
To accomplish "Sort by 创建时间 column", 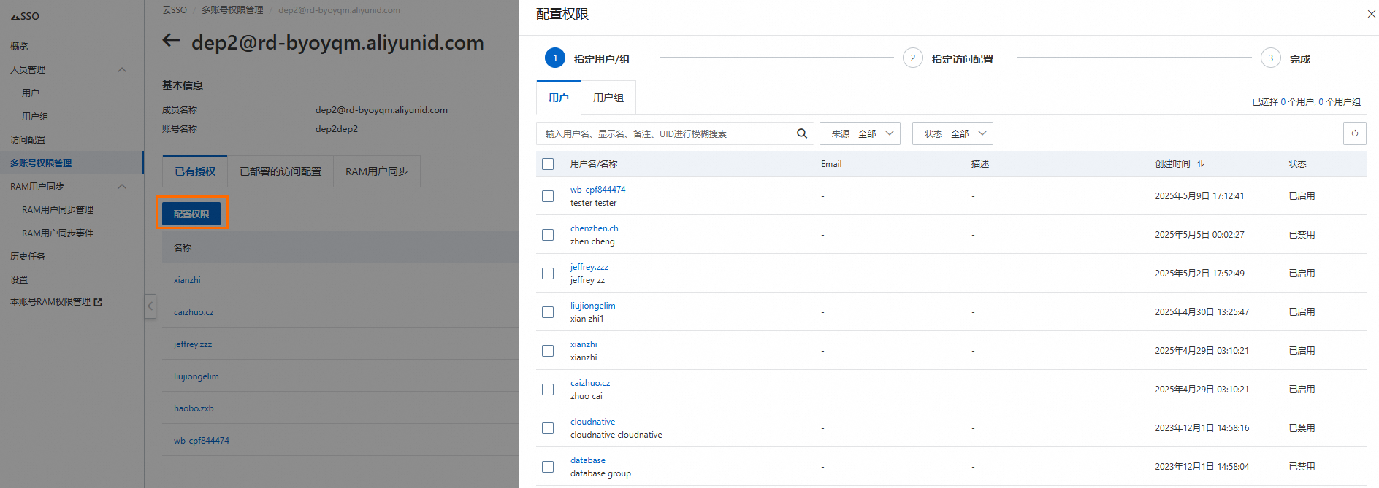I will pyautogui.click(x=1200, y=164).
